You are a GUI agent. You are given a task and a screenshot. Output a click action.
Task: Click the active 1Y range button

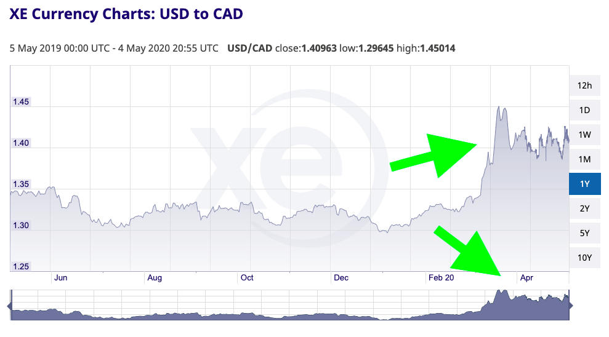coord(584,184)
